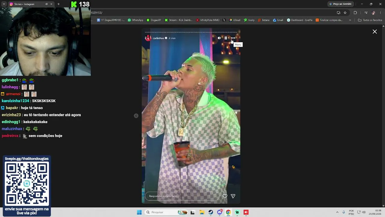Pause the carlinhos story playback
385x217 pixels.
226,38
